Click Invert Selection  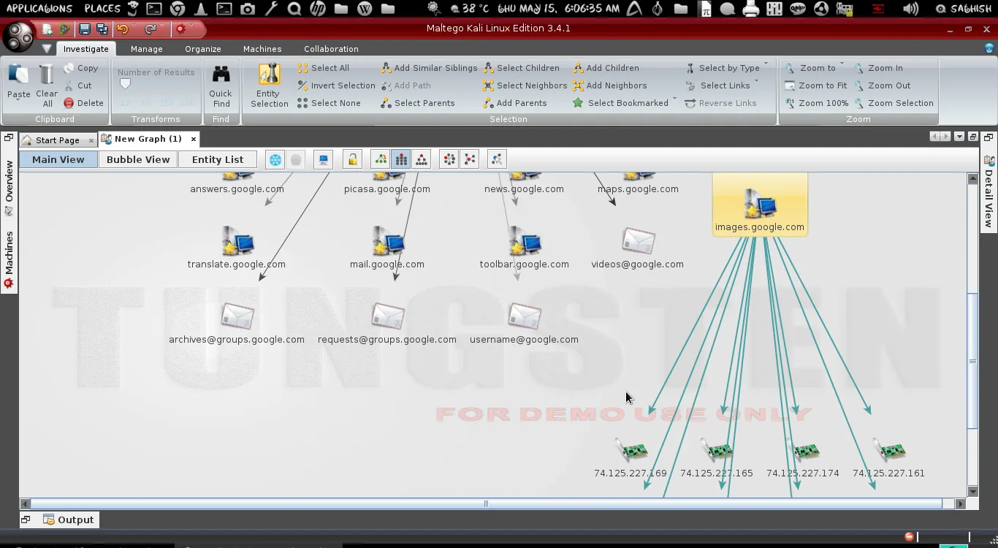tap(337, 85)
